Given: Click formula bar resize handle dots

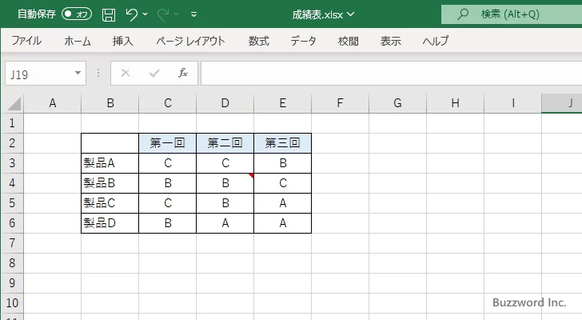Looking at the screenshot, I should tap(98, 73).
